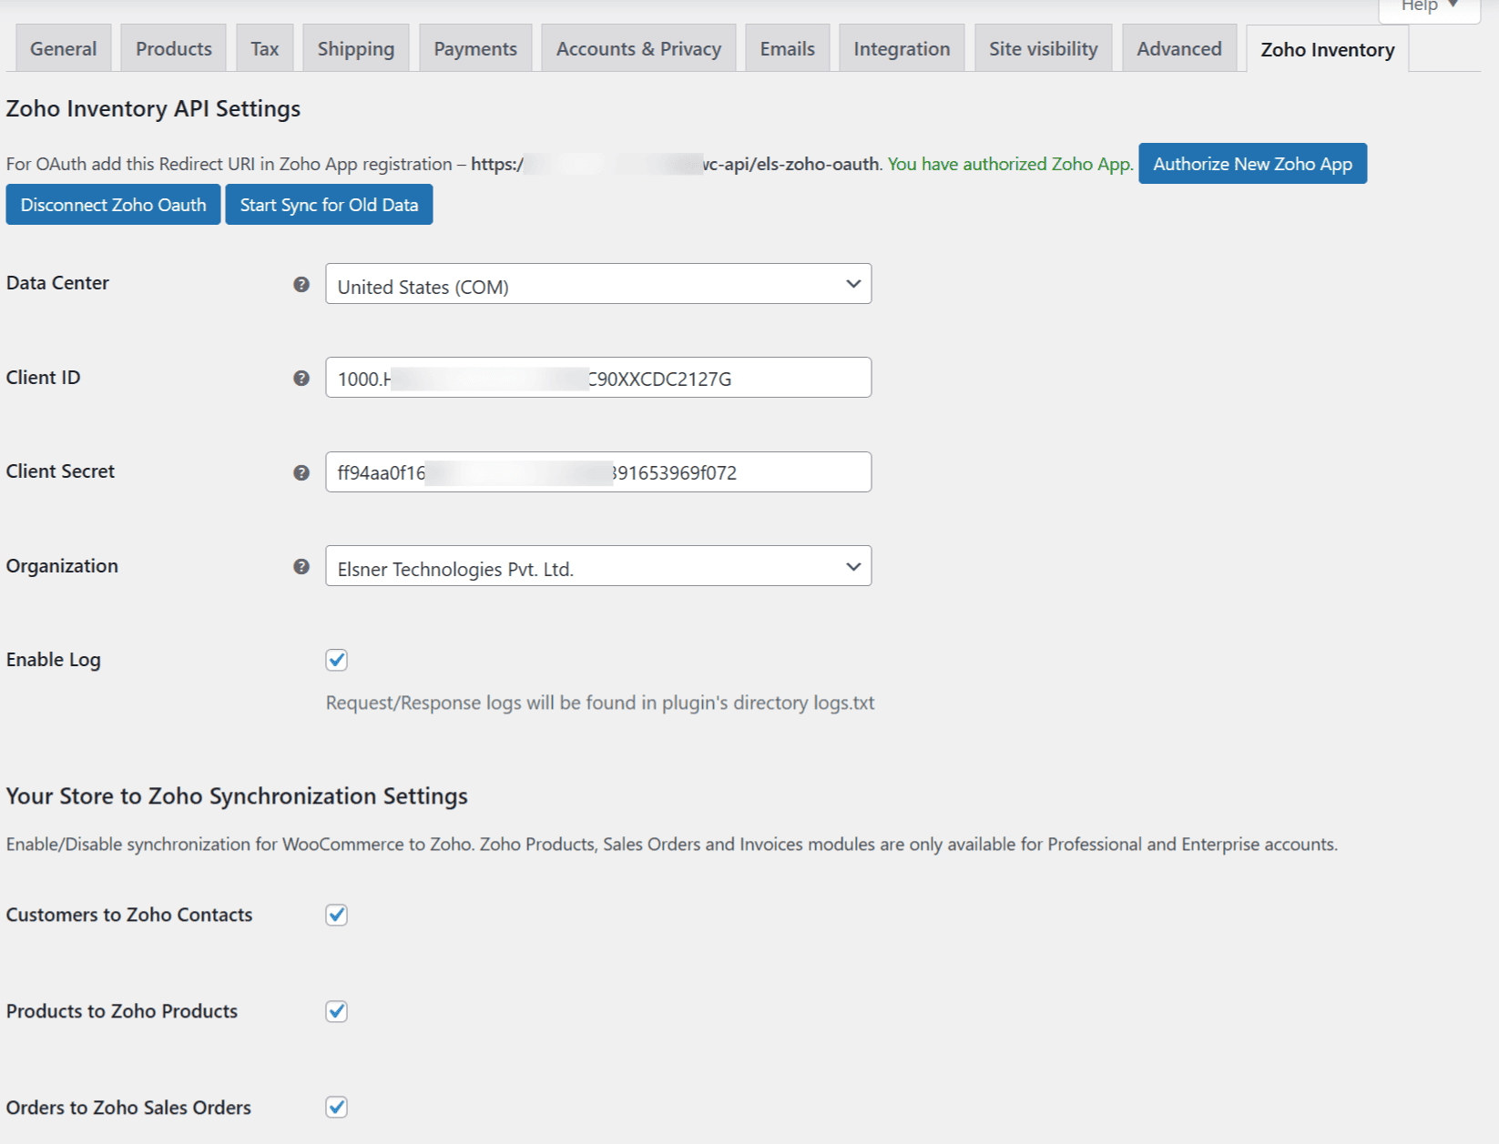Click Start Sync for Old Data
This screenshot has height=1144, width=1499.
coord(329,205)
